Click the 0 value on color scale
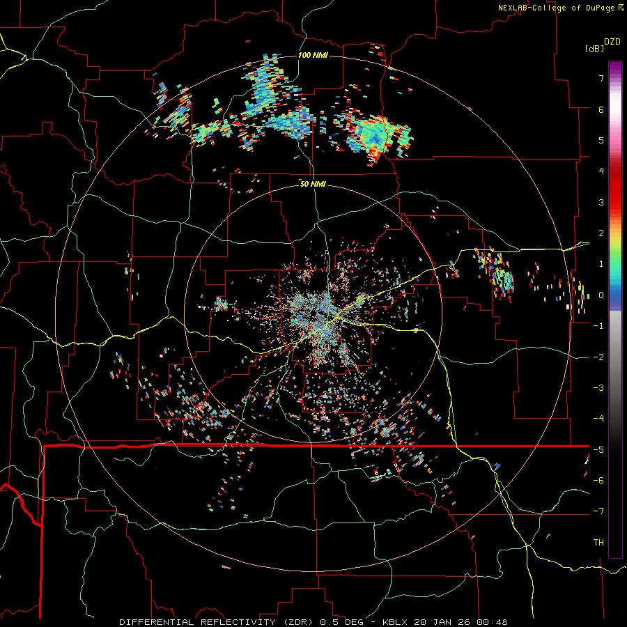Image resolution: width=627 pixels, height=627 pixels. (x=601, y=295)
